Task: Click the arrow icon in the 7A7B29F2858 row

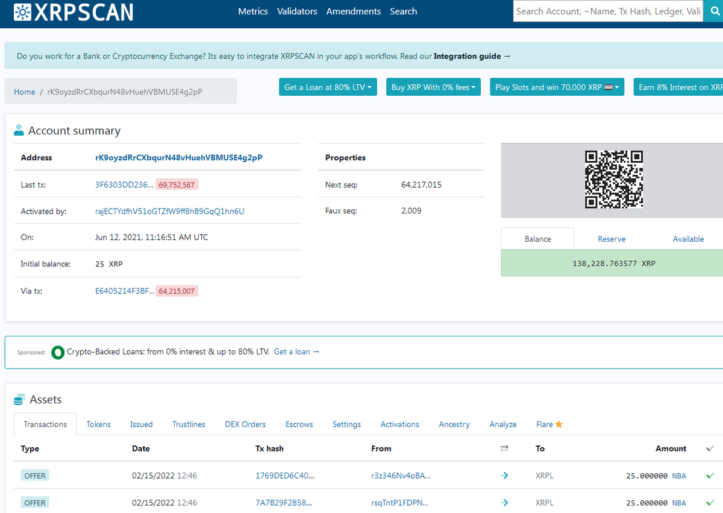Action: pos(505,503)
